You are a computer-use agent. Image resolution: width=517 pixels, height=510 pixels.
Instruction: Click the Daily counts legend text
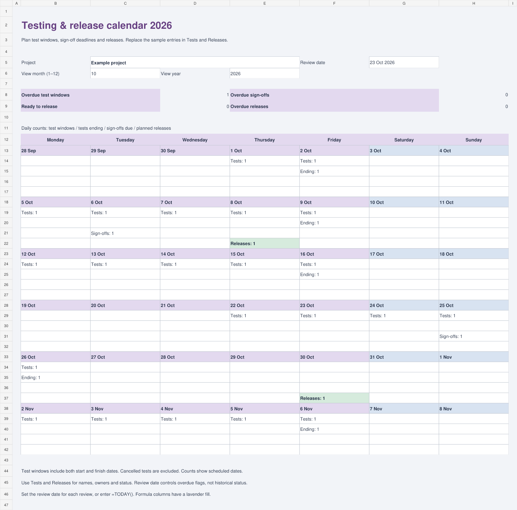click(96, 128)
